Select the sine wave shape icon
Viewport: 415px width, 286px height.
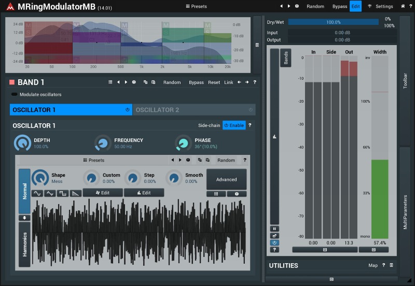37,193
